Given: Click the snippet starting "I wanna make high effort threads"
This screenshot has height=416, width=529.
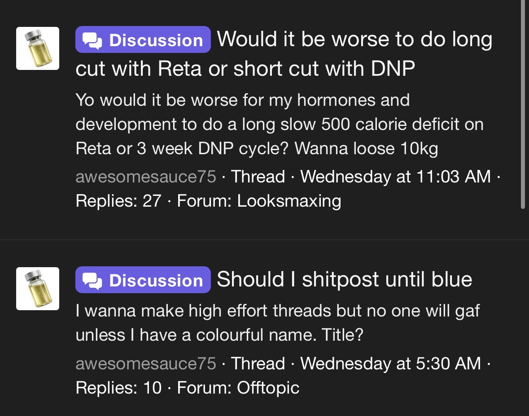Looking at the screenshot, I should [x=277, y=322].
